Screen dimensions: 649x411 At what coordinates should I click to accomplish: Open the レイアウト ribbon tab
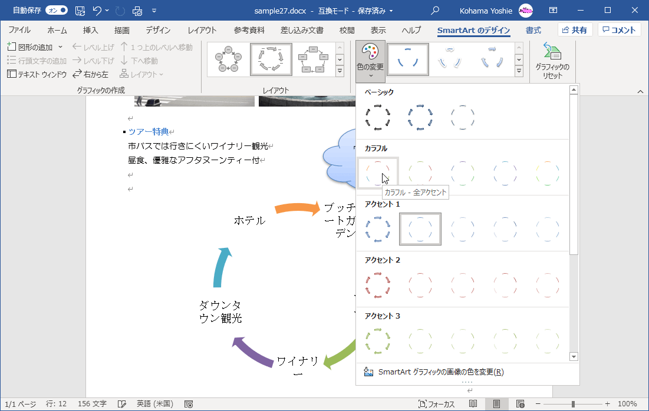point(202,30)
